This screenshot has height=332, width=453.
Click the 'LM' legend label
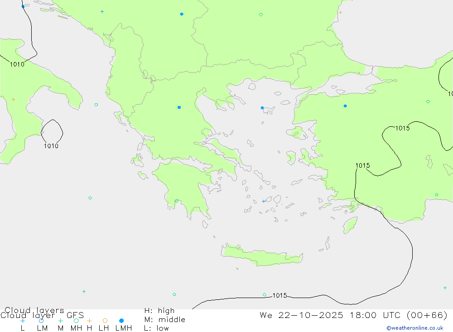[x=42, y=328]
